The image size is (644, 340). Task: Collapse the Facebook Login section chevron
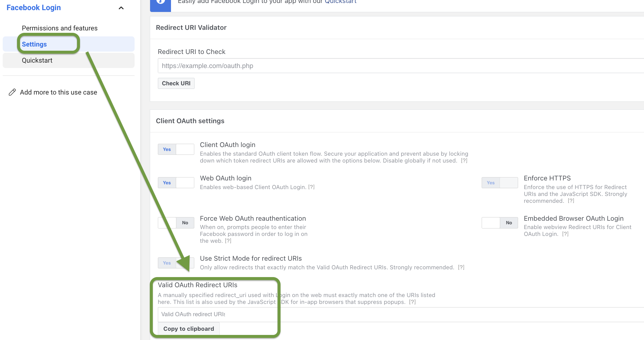click(x=121, y=8)
